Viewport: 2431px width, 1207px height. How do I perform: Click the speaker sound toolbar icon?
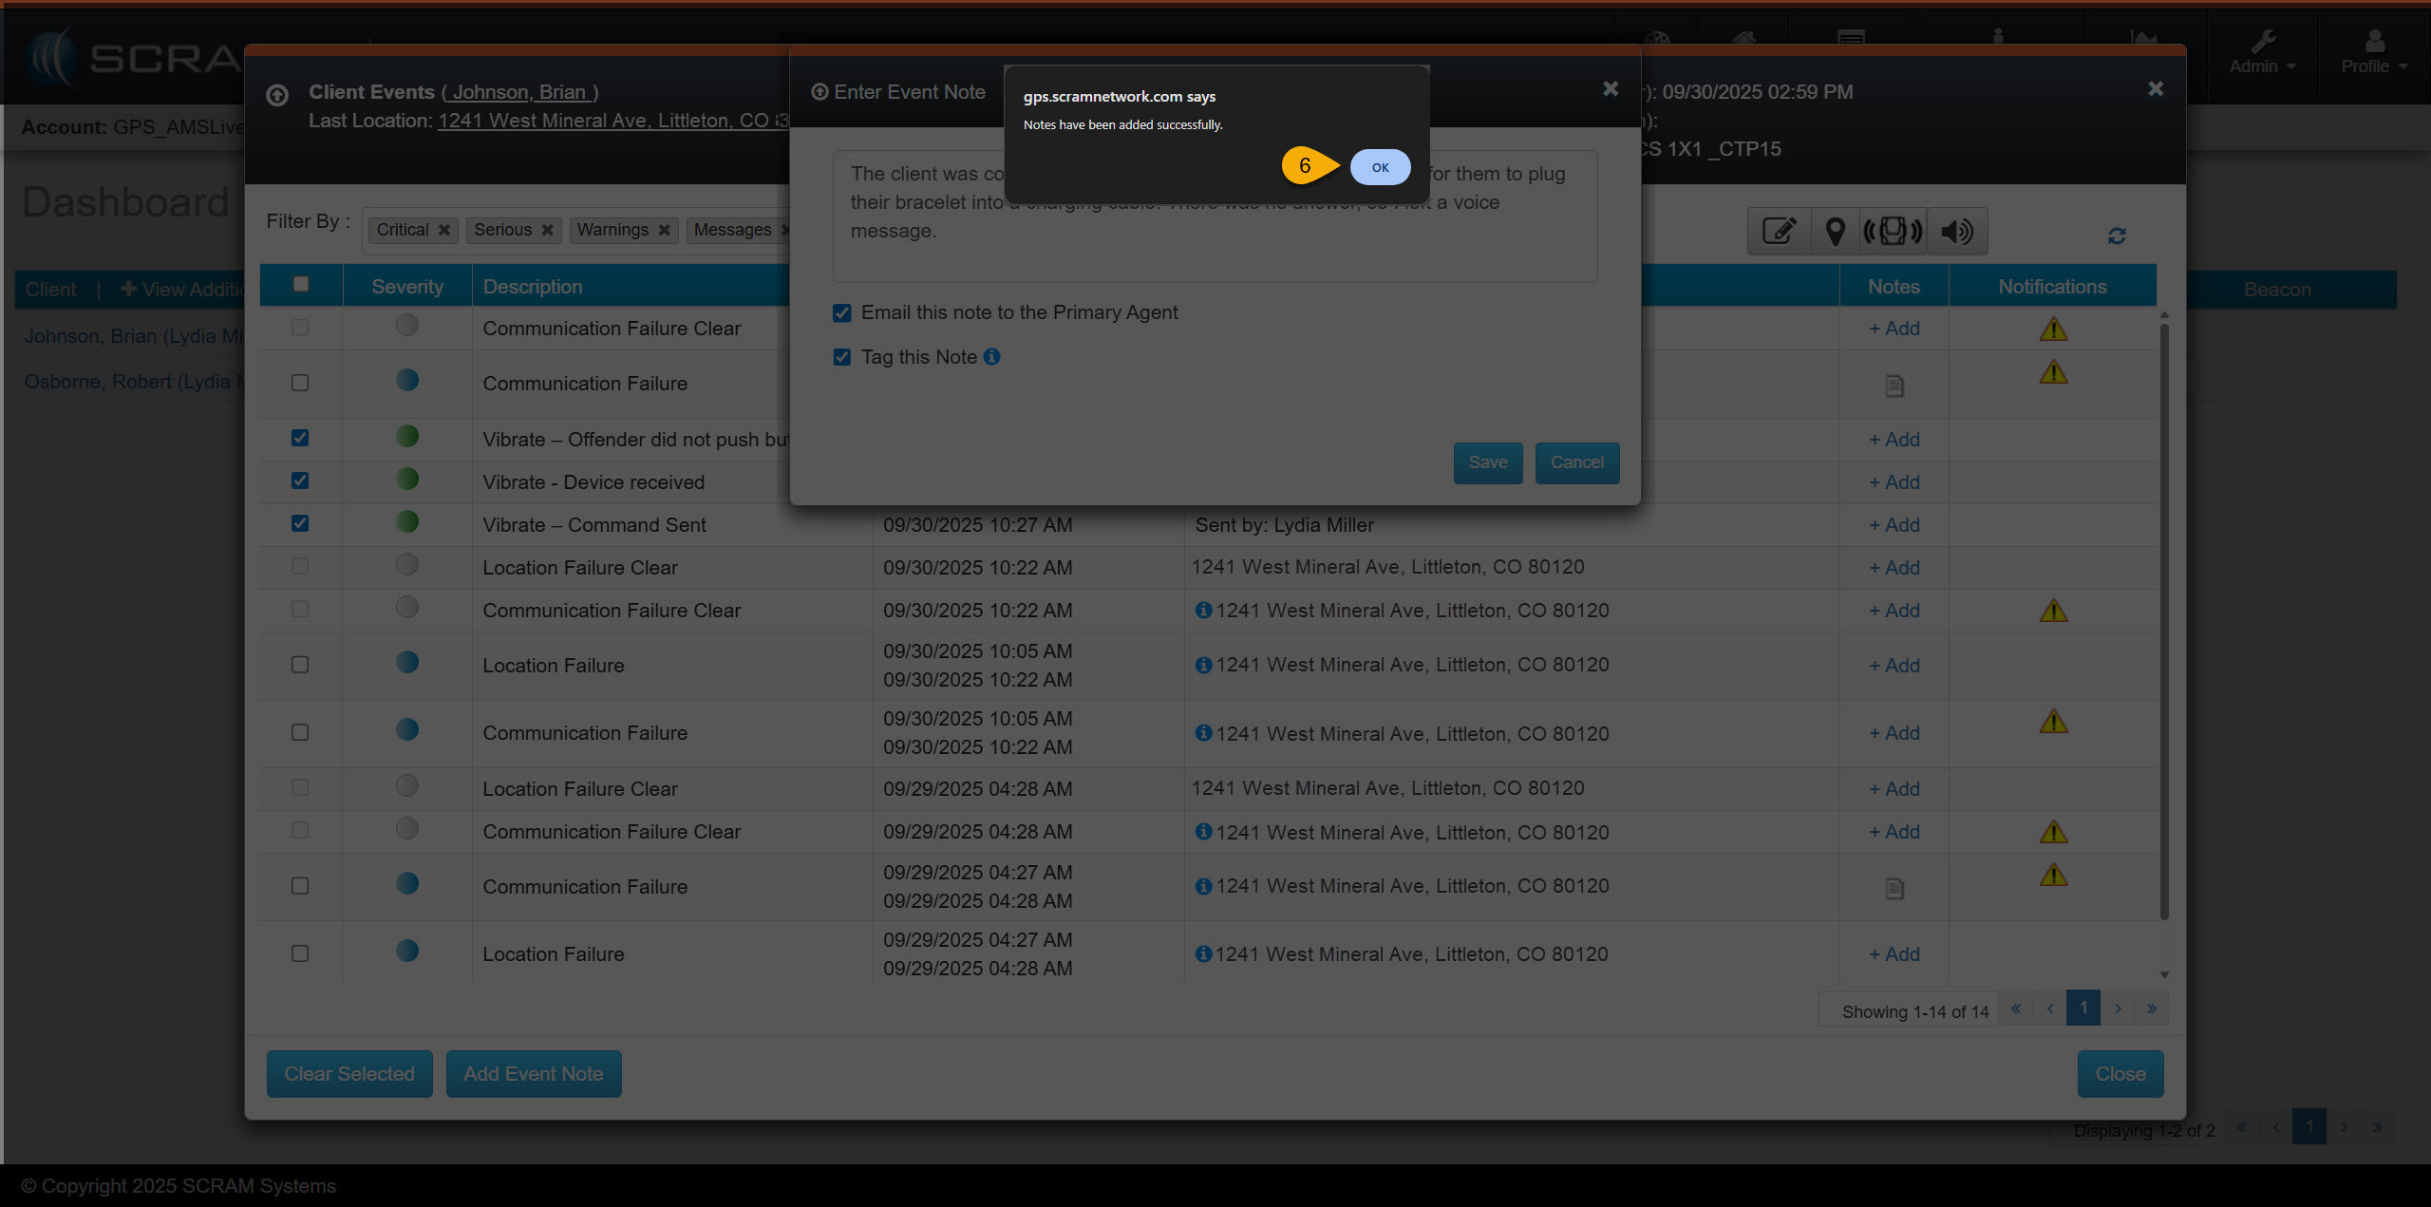coord(1956,232)
